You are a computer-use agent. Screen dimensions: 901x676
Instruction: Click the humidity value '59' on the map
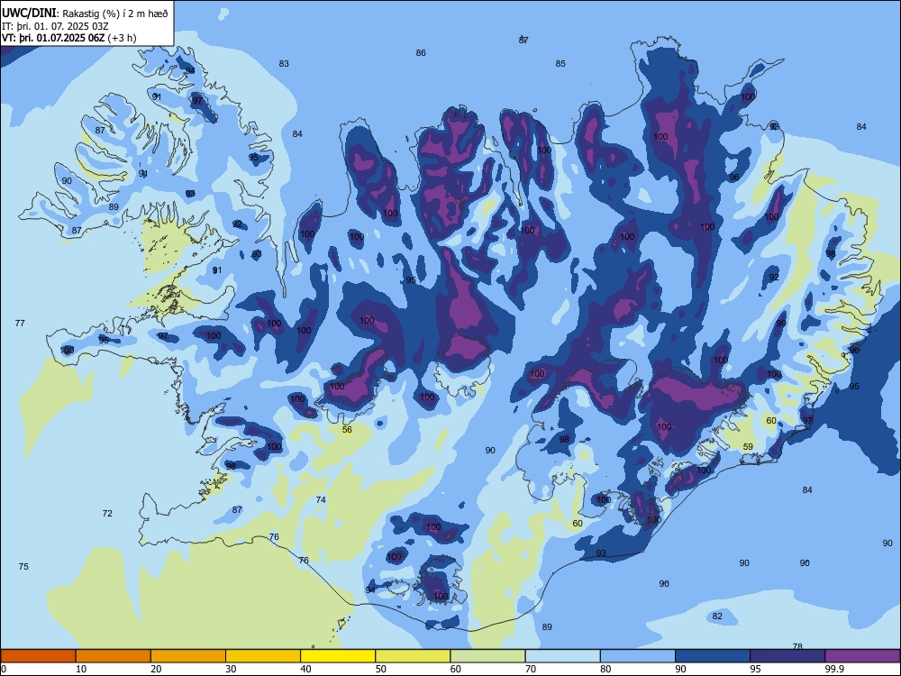tap(748, 447)
